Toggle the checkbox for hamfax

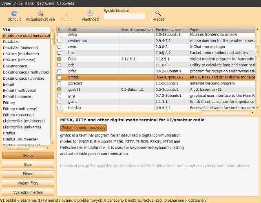click(x=59, y=107)
